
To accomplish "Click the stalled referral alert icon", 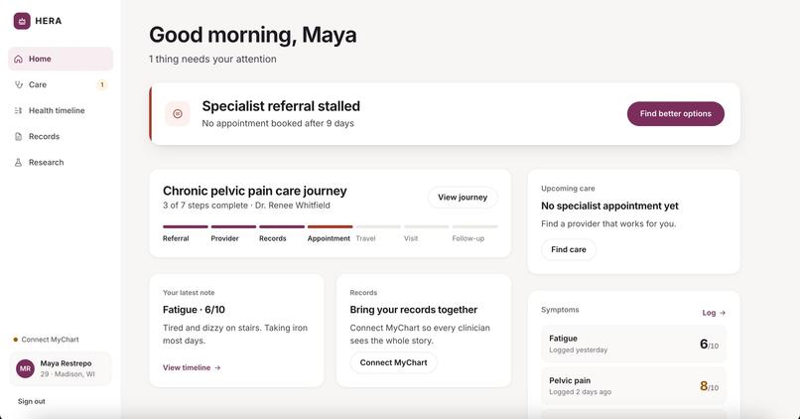I will 178,114.
